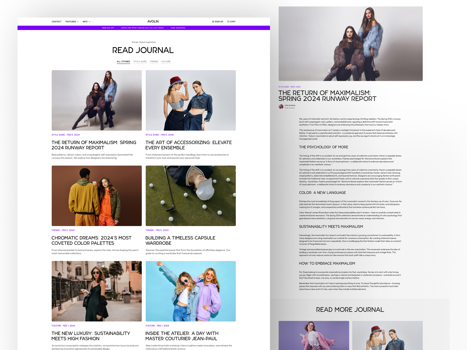The width and height of the screenshot is (467, 350).
Task: Click the 'Inside the Atelier' article thumbnail
Action: coord(191,291)
